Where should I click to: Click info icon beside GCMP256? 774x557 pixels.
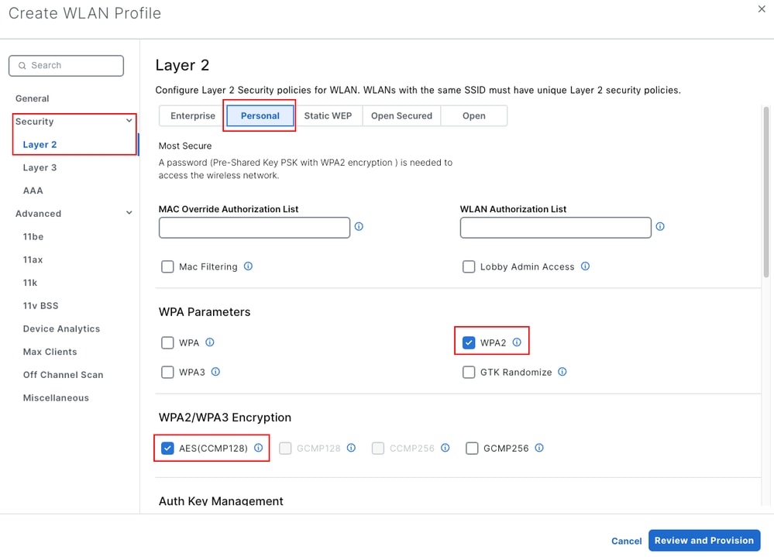539,448
